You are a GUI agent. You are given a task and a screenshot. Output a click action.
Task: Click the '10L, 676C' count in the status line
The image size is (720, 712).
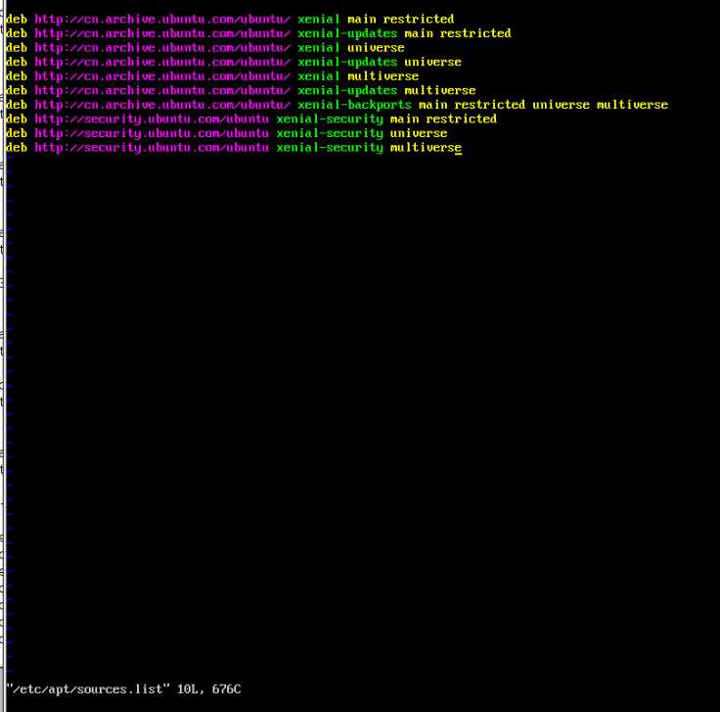click(x=209, y=689)
